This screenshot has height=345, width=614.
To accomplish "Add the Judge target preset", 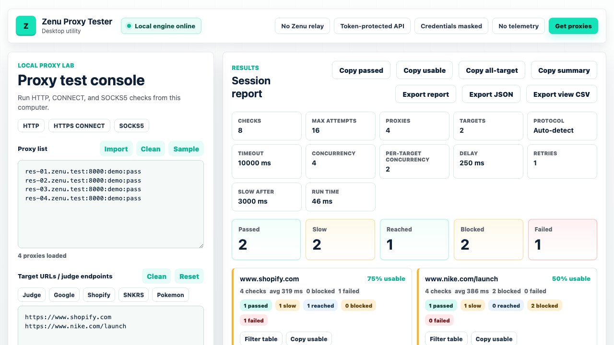I will coord(32,295).
